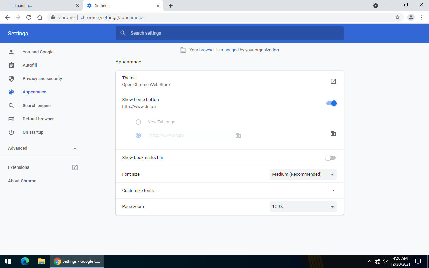Open File Explorer from the taskbar
Image resolution: width=429 pixels, height=268 pixels.
tap(41, 261)
